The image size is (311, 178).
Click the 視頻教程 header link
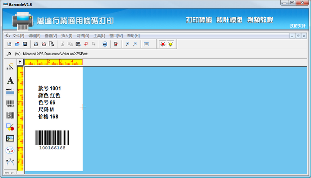pos(260,20)
